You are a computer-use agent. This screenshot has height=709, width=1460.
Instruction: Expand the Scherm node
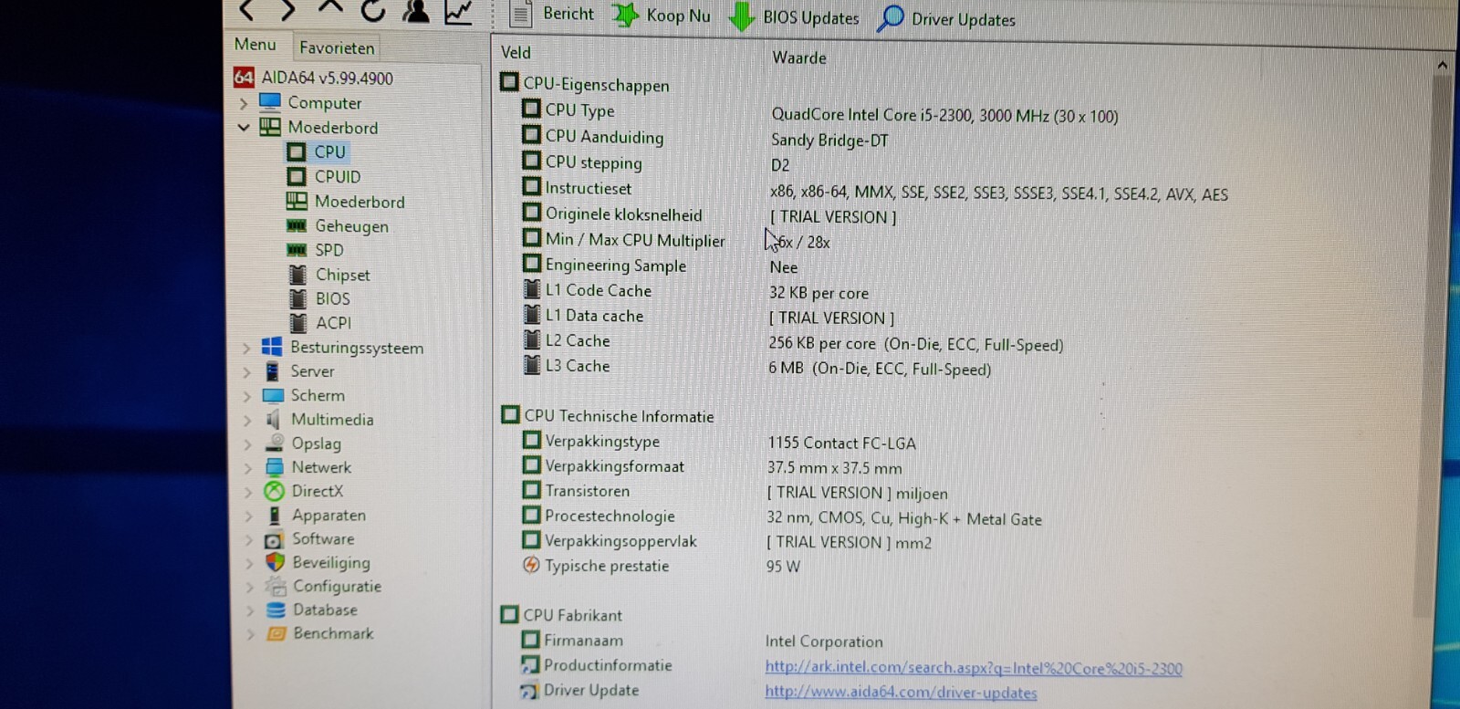pyautogui.click(x=246, y=396)
